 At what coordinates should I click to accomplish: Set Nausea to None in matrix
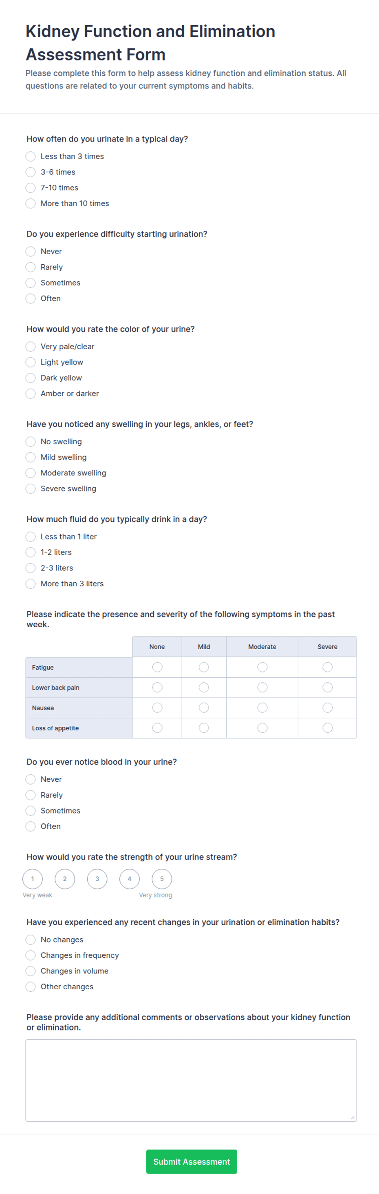point(158,708)
